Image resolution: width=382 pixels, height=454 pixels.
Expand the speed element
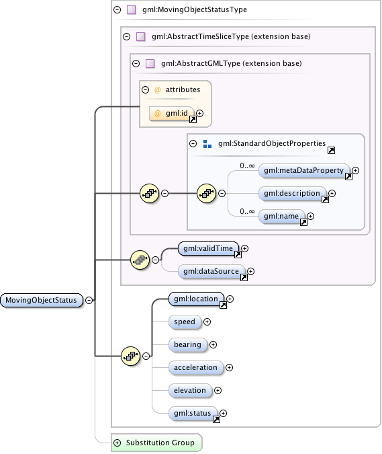tap(207, 321)
